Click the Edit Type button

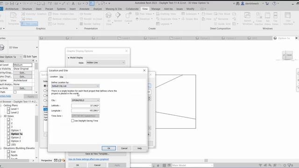30,56
